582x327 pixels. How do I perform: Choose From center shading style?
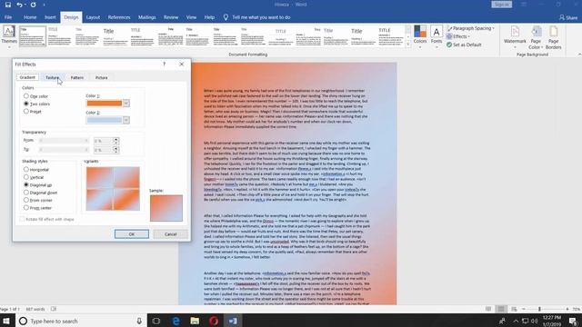(x=26, y=208)
